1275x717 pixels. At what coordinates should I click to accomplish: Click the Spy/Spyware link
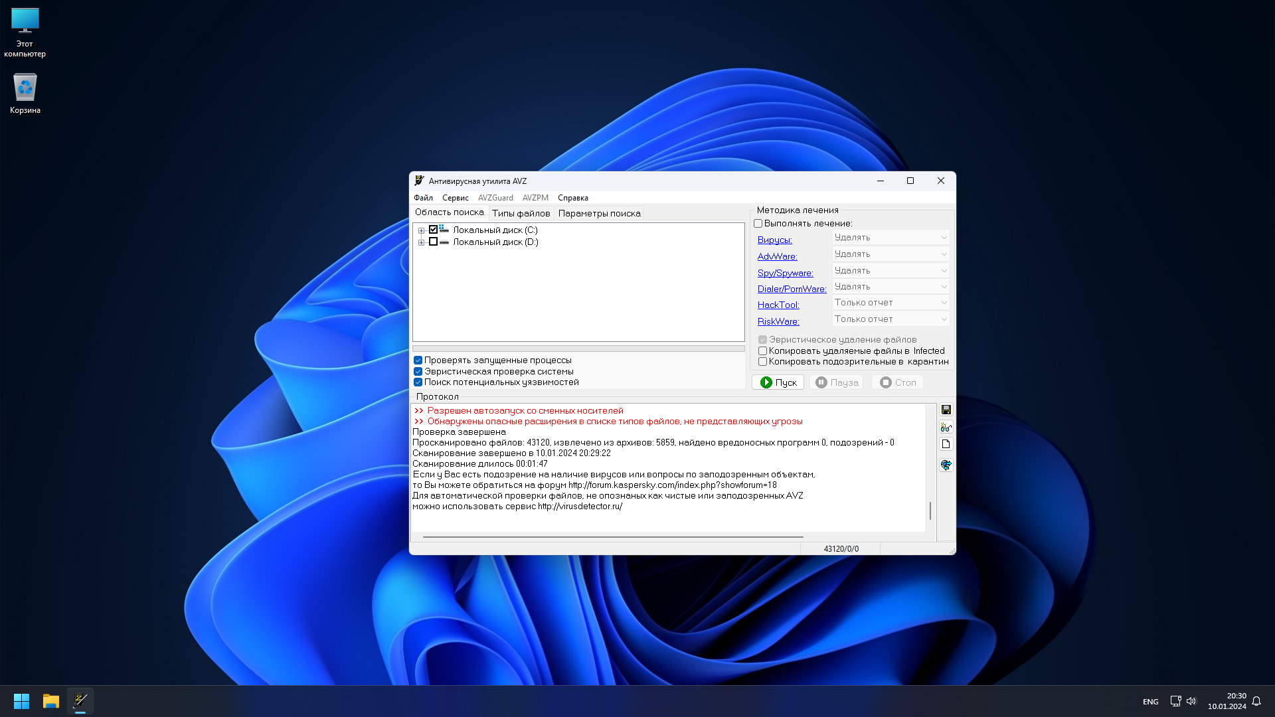pos(785,273)
